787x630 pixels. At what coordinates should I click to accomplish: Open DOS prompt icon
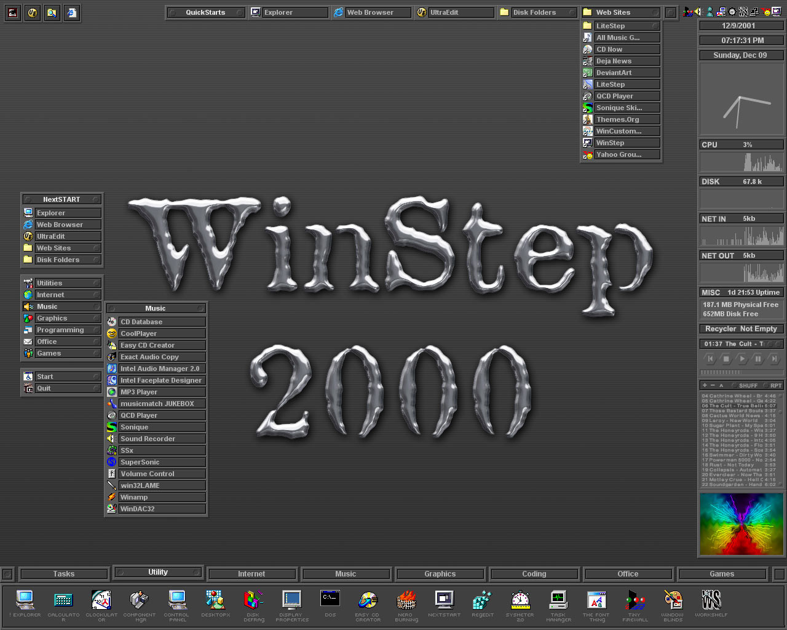[330, 603]
